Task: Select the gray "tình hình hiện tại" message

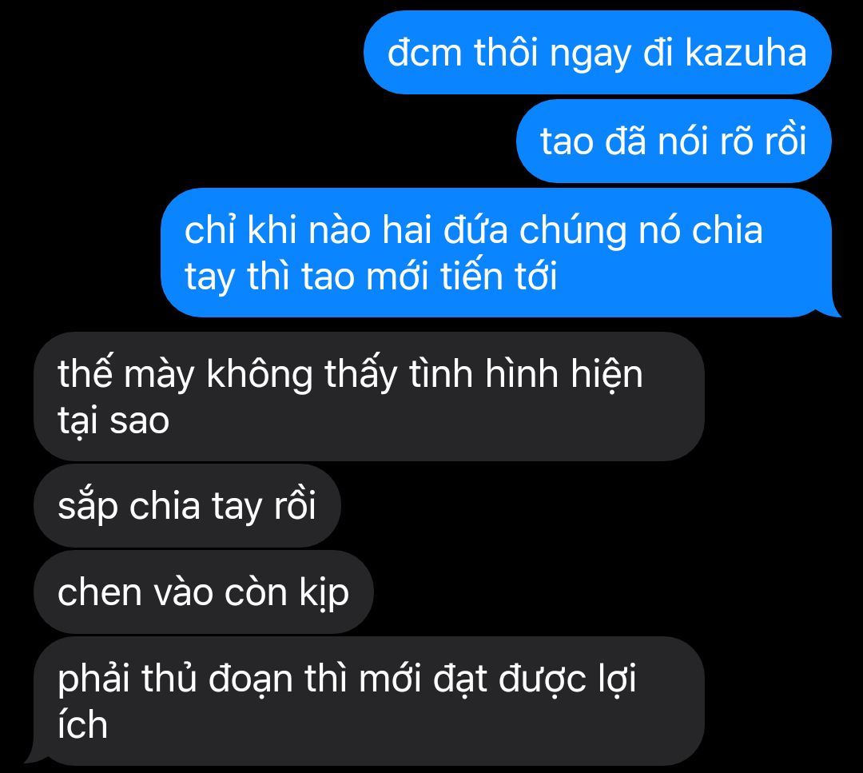Action: pyautogui.click(x=368, y=396)
